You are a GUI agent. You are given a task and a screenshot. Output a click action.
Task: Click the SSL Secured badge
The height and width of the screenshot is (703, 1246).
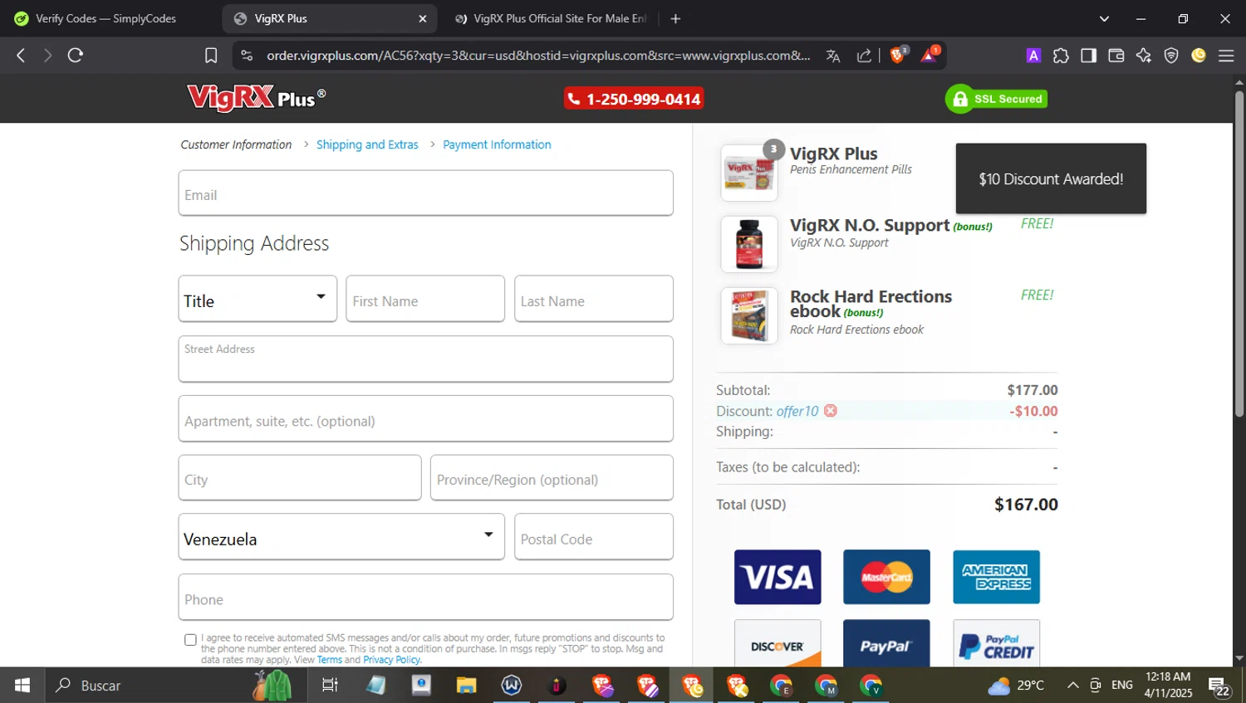[x=997, y=99]
